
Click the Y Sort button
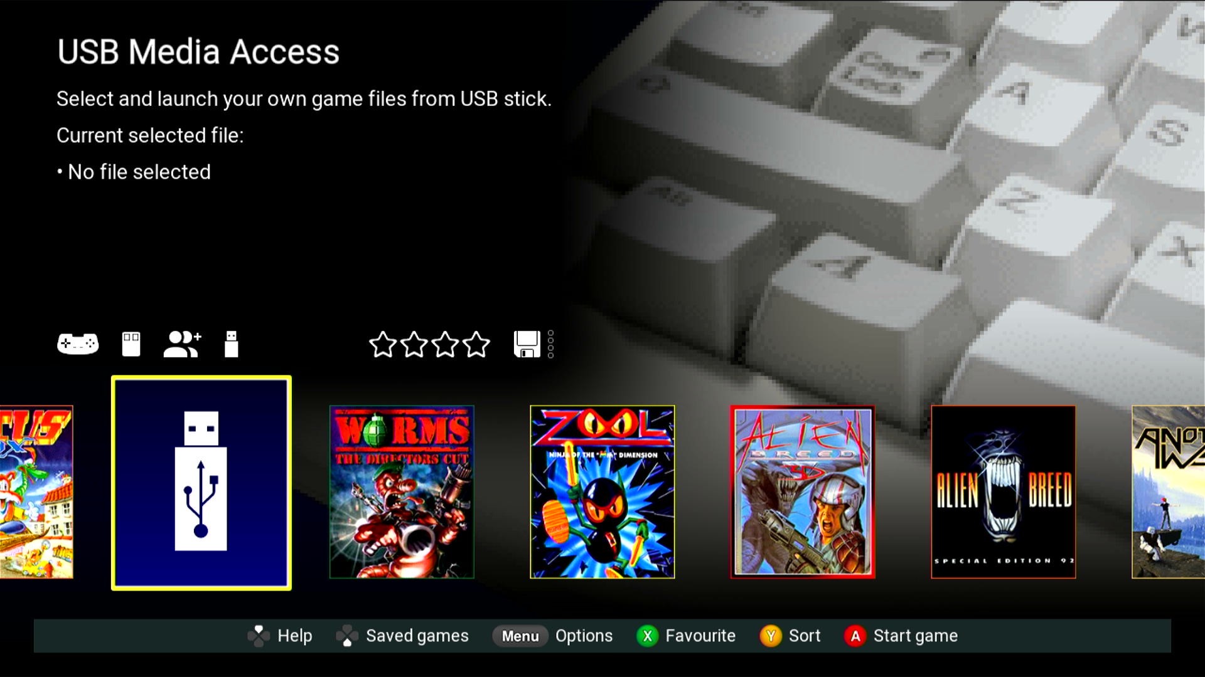point(790,636)
